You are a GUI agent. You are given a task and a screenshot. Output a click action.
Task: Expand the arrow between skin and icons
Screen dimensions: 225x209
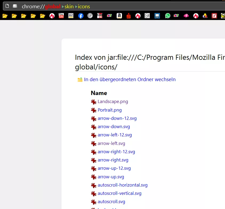click(76, 7)
